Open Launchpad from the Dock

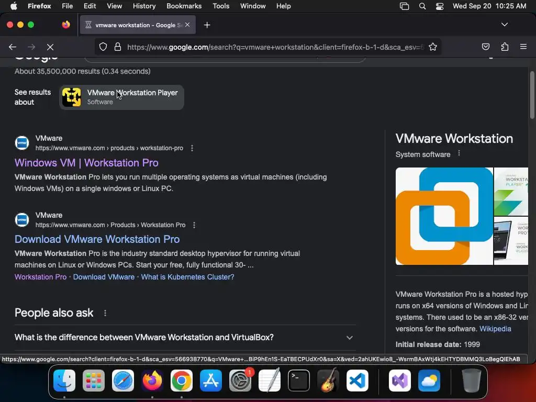(x=93, y=381)
